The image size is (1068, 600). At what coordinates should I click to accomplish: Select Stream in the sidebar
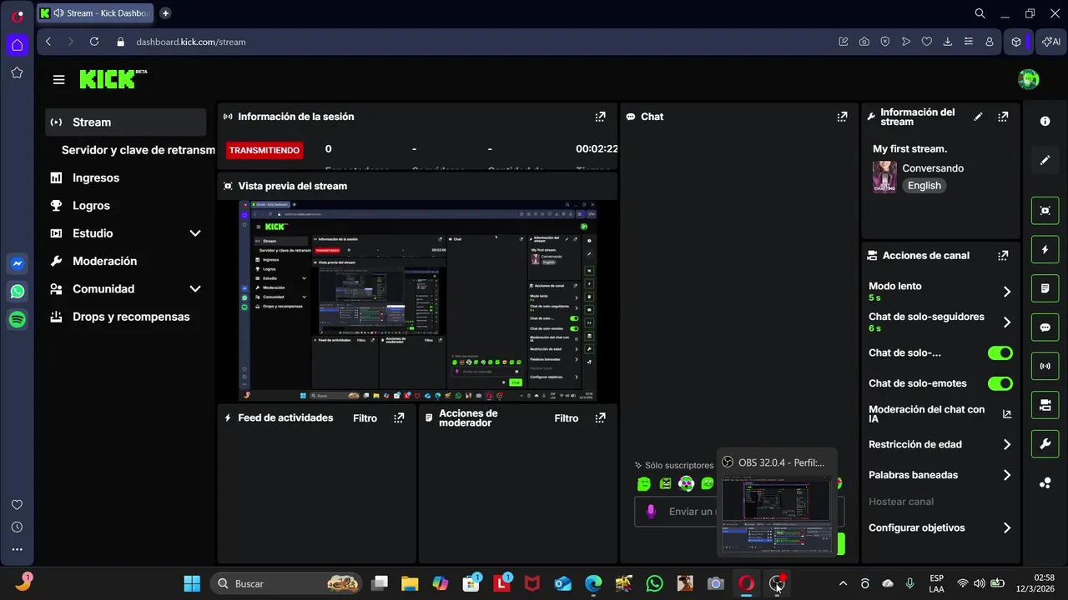(126, 122)
